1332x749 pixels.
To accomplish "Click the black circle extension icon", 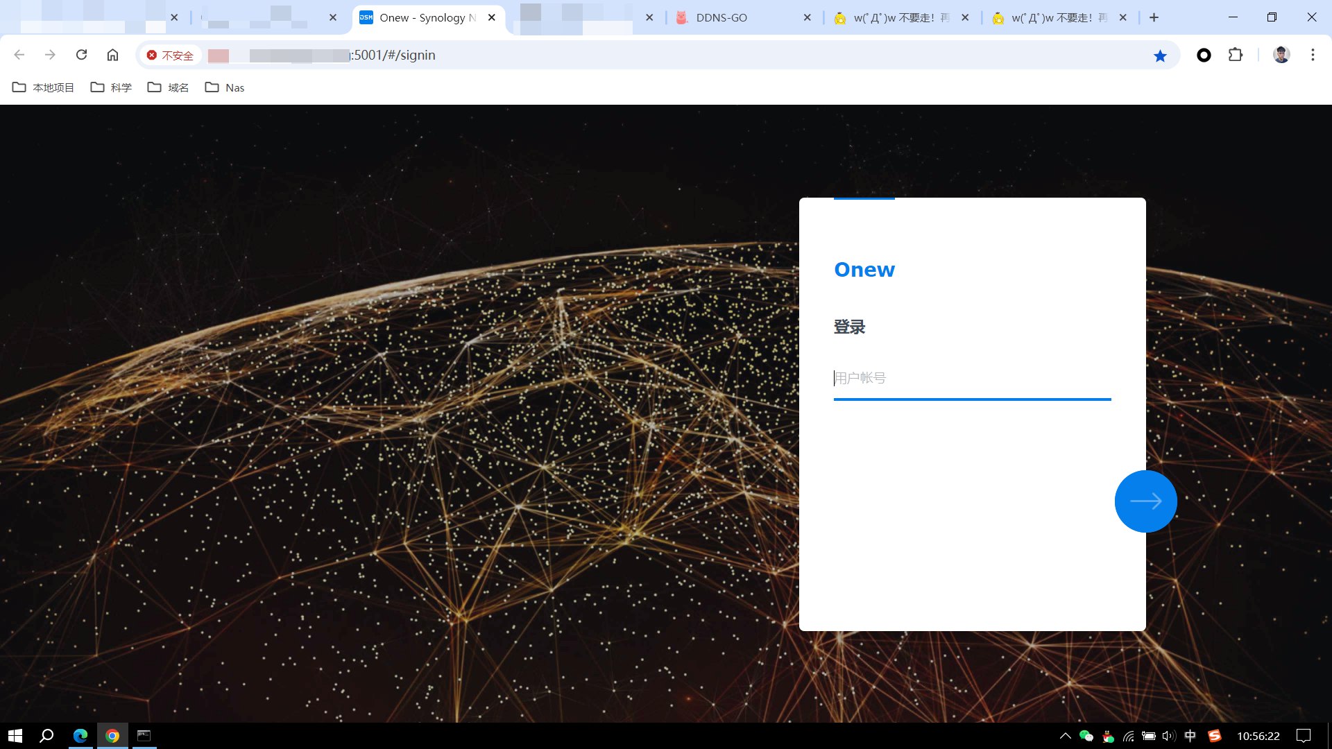I will click(x=1204, y=55).
